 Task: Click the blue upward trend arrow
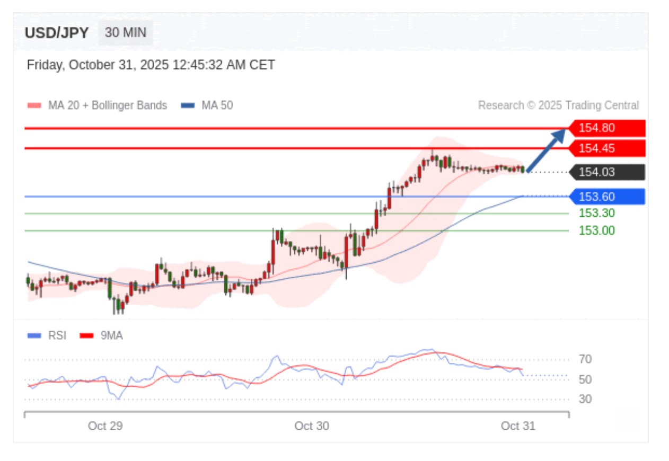tap(545, 150)
